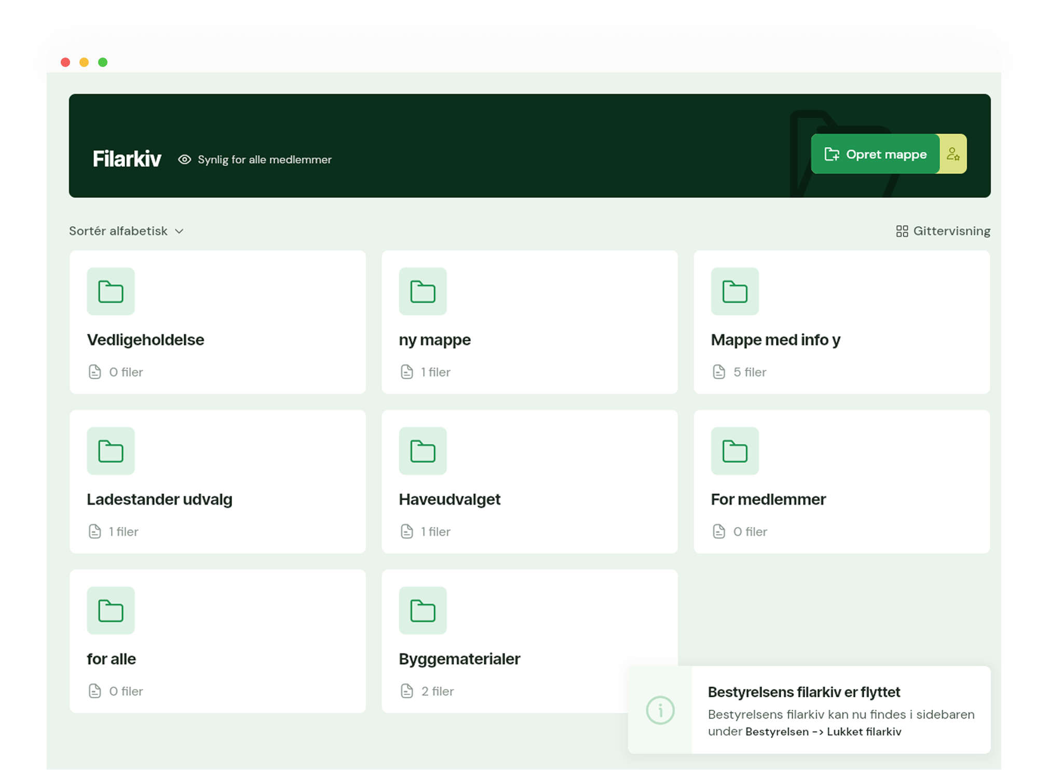This screenshot has height=770, width=1048.
Task: Click the Ladestander udvalg folder title
Action: tap(159, 500)
